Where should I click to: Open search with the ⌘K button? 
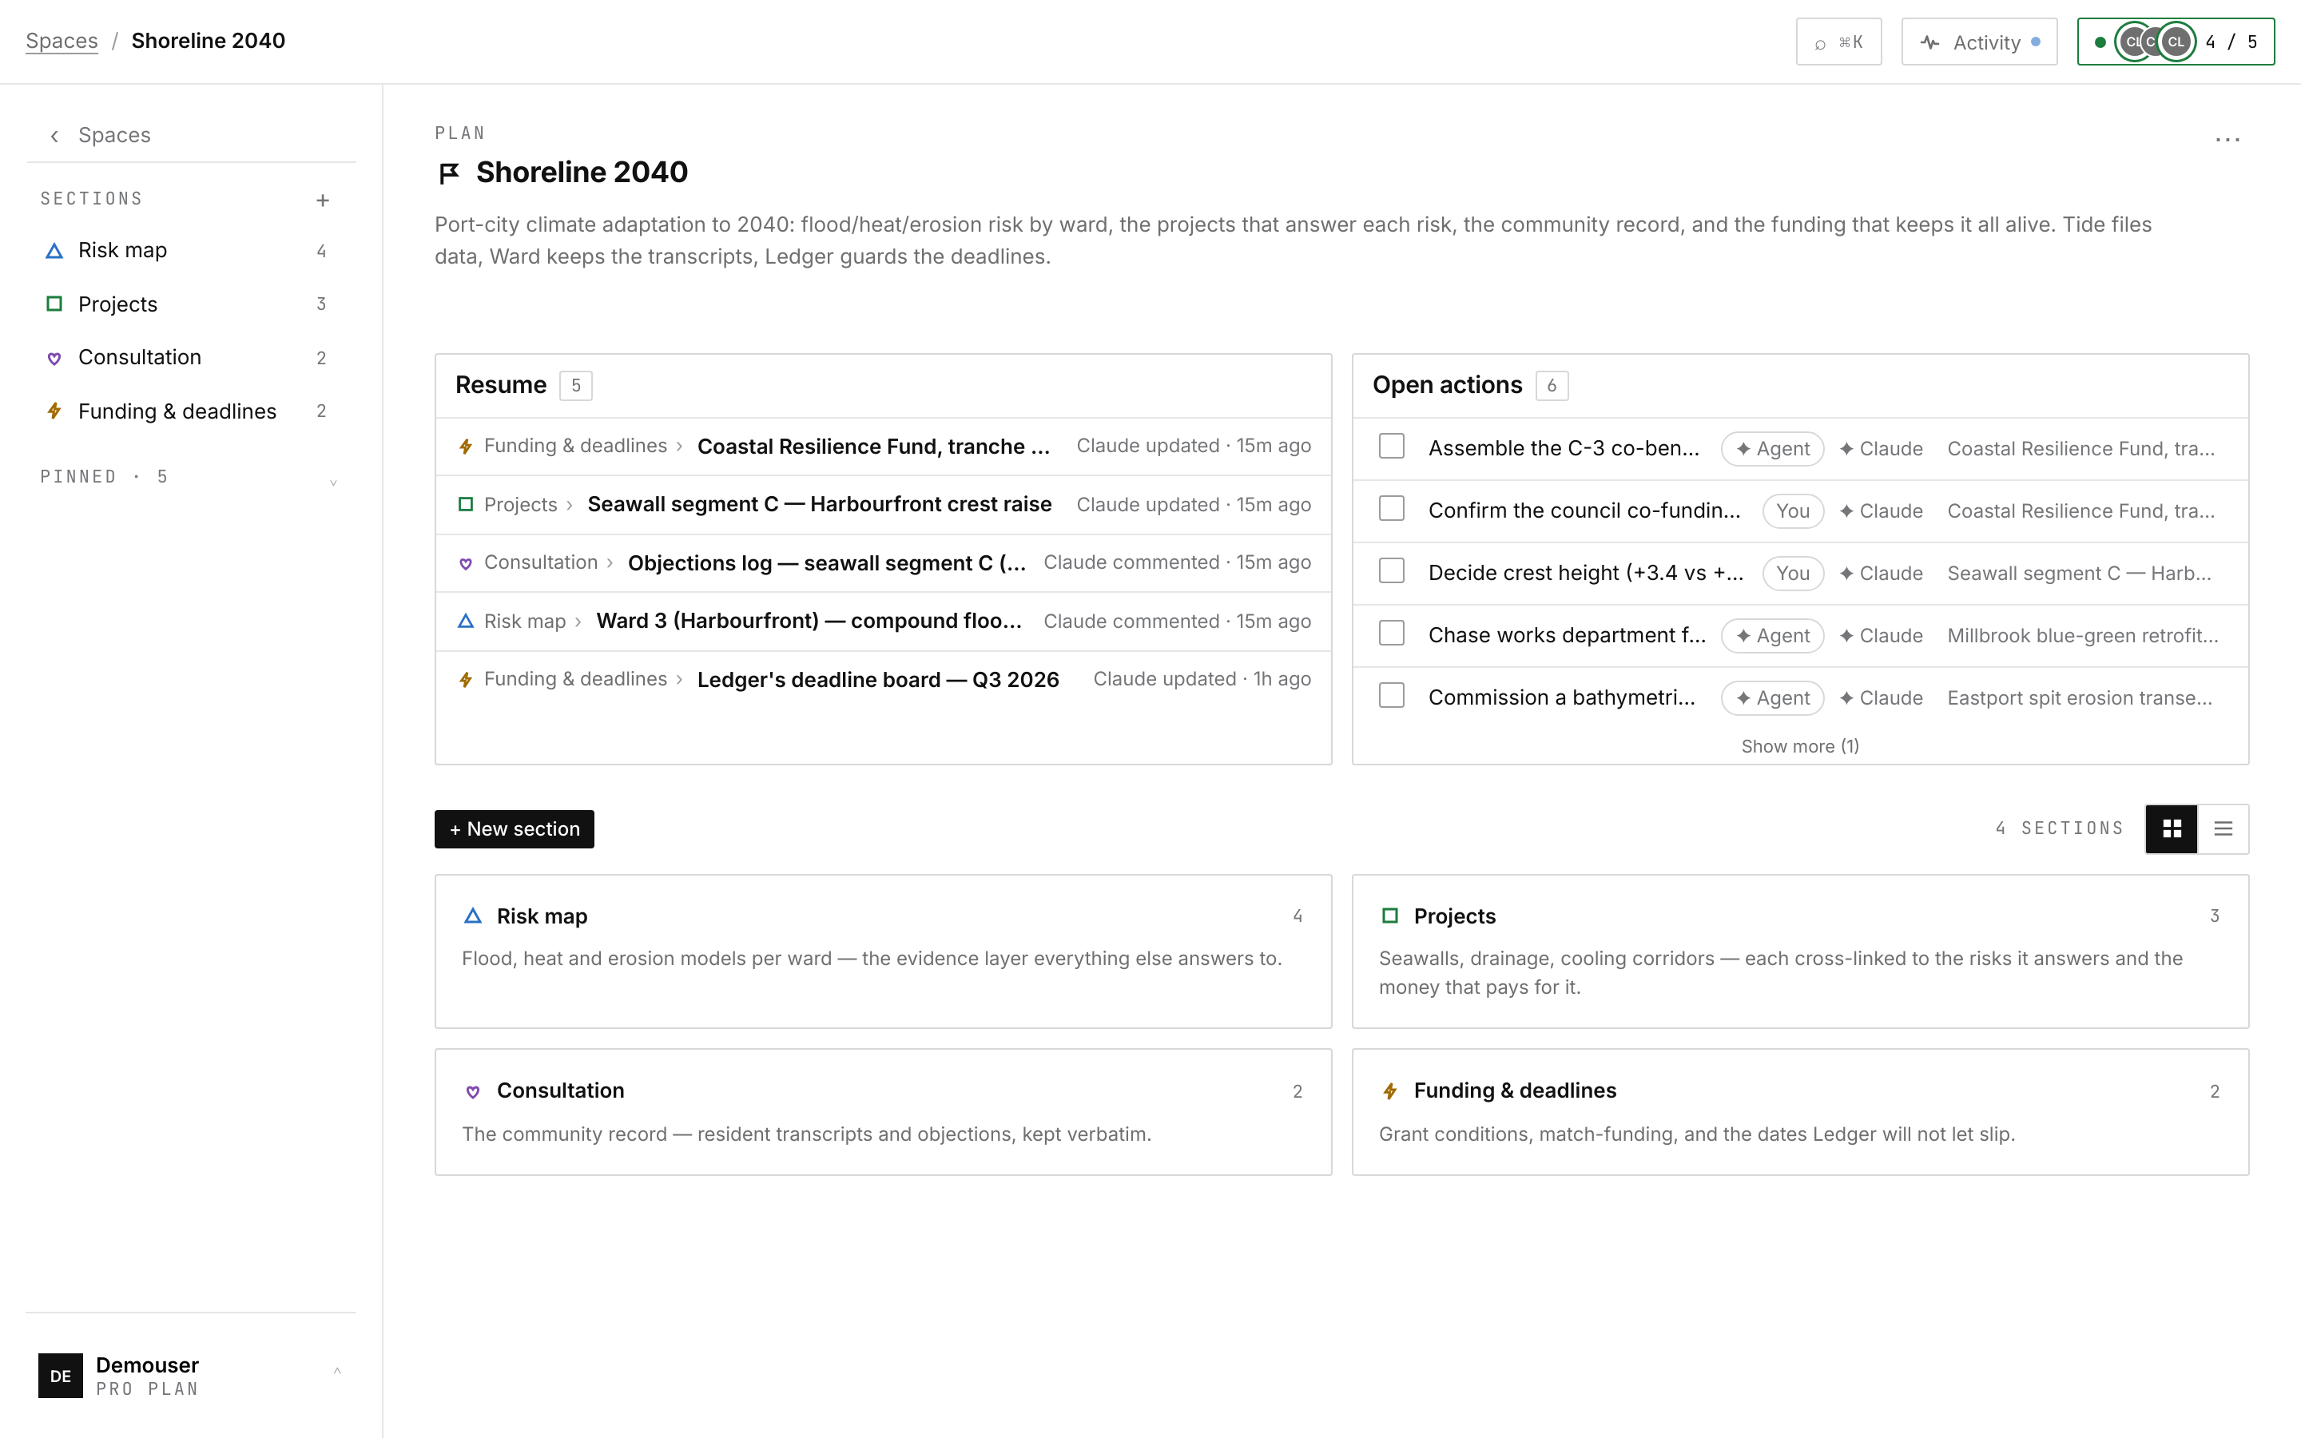[x=1838, y=42]
